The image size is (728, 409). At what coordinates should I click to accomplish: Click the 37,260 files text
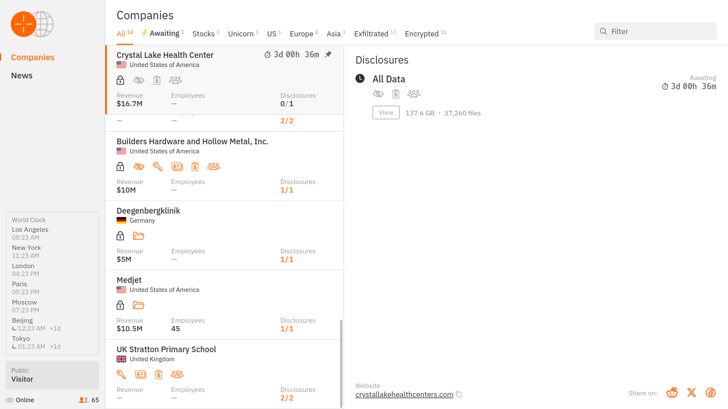(x=462, y=113)
